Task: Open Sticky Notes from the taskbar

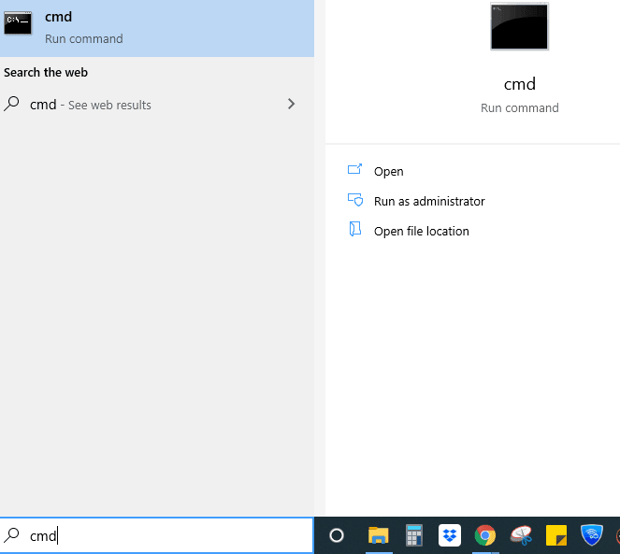Action: pyautogui.click(x=556, y=535)
